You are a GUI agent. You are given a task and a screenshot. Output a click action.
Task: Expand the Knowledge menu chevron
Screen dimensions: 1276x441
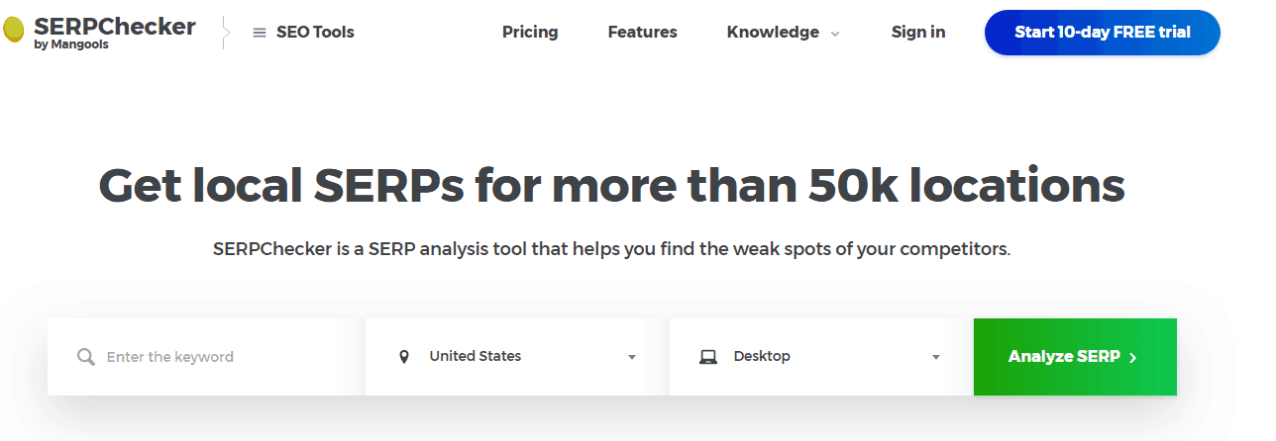click(x=835, y=34)
